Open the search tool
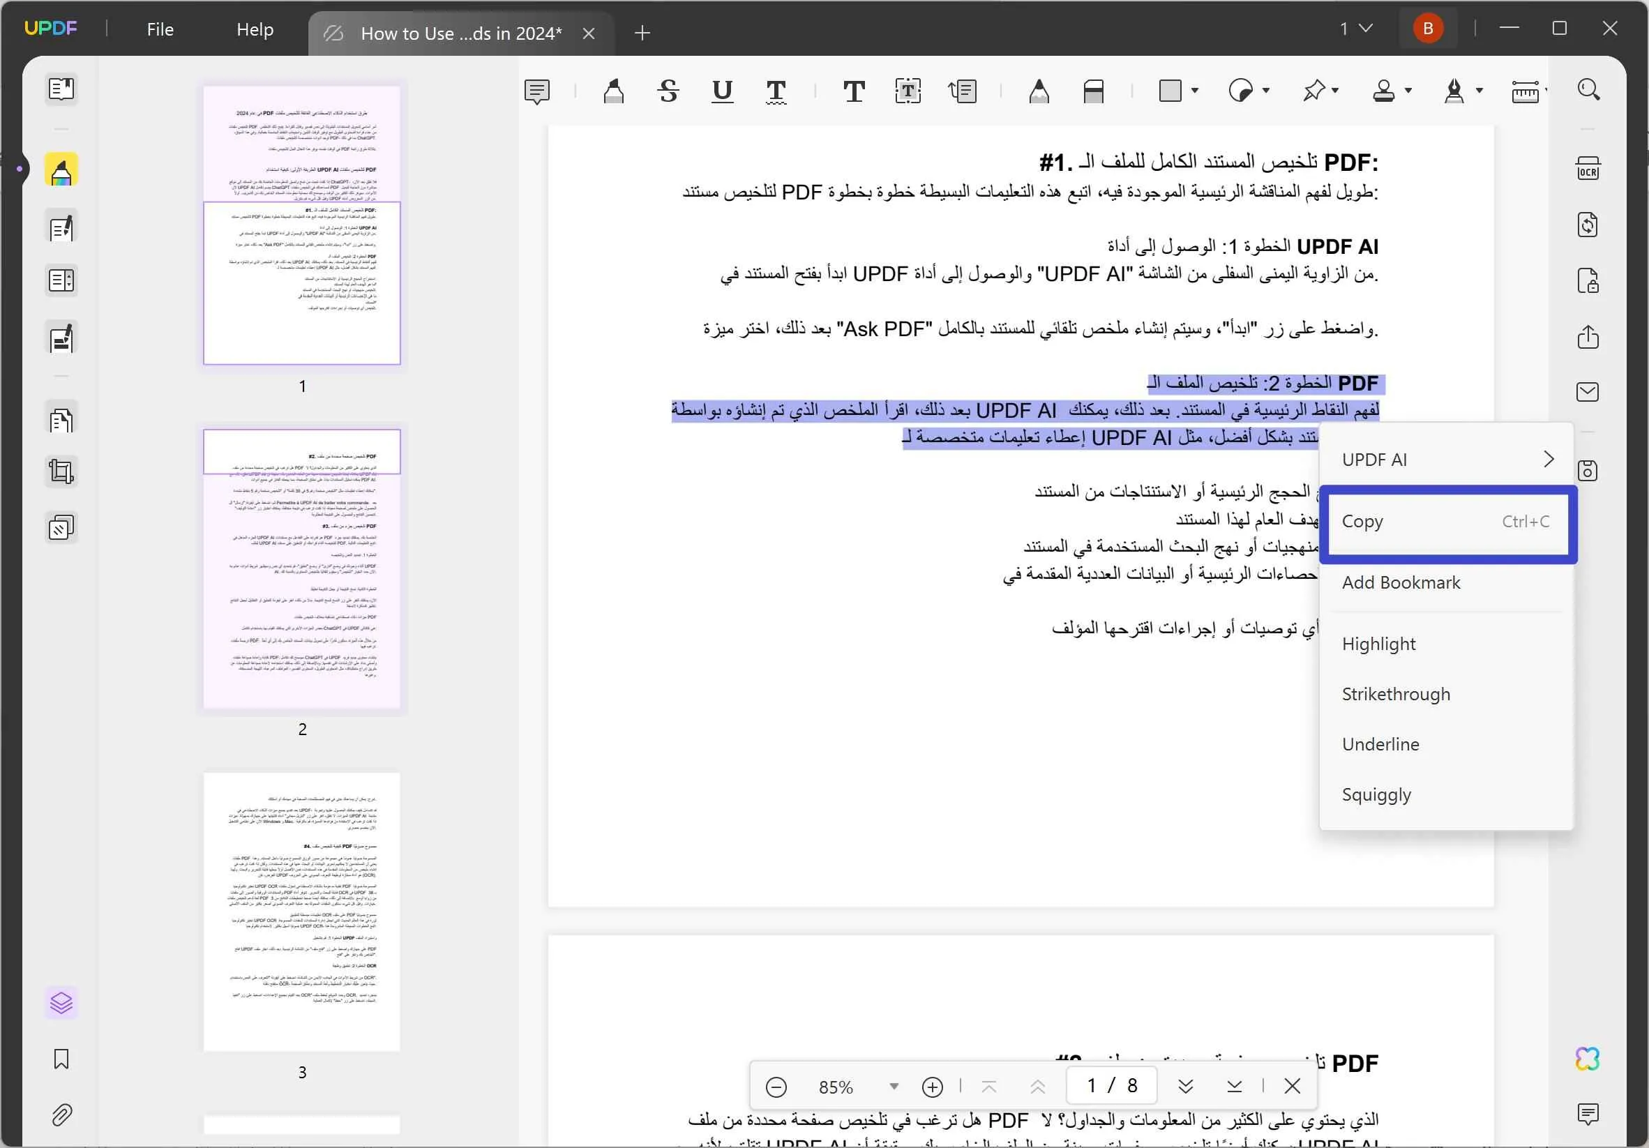 click(x=1590, y=89)
